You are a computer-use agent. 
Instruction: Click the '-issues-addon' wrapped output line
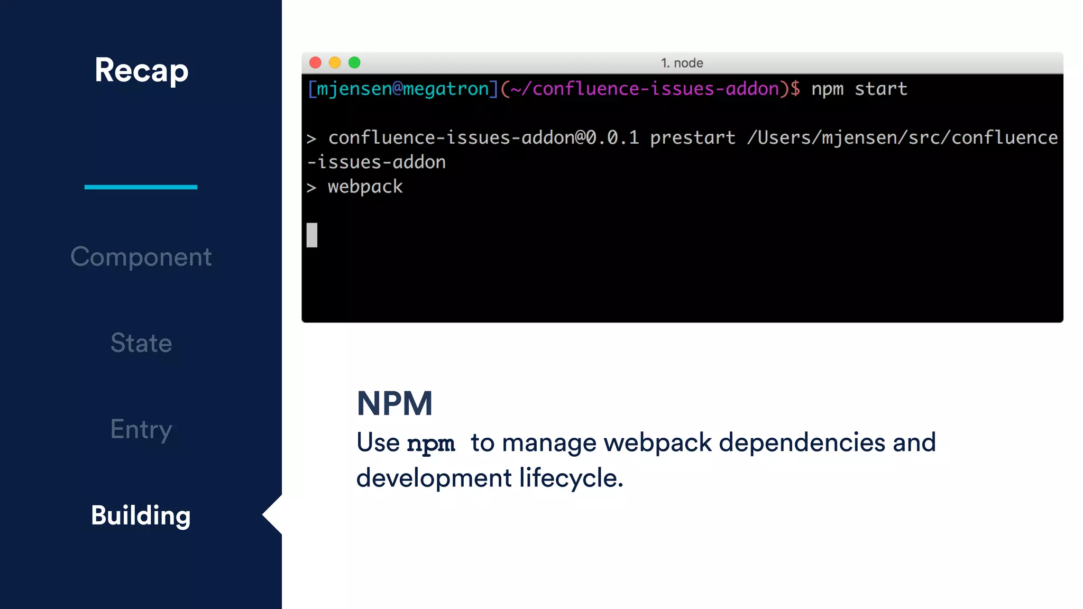click(x=377, y=162)
